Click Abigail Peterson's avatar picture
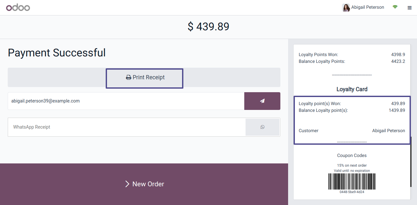This screenshot has height=205, width=417. tap(346, 7)
